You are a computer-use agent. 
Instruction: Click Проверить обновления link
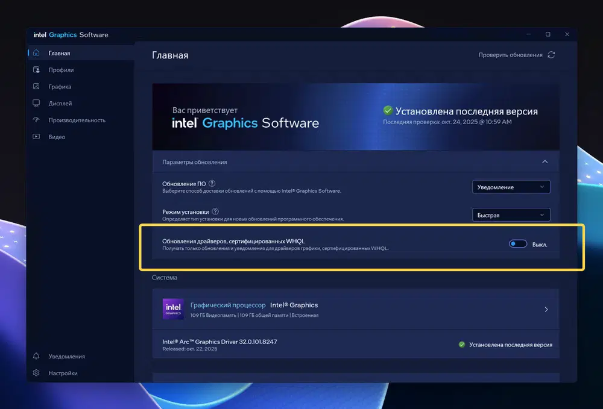510,55
